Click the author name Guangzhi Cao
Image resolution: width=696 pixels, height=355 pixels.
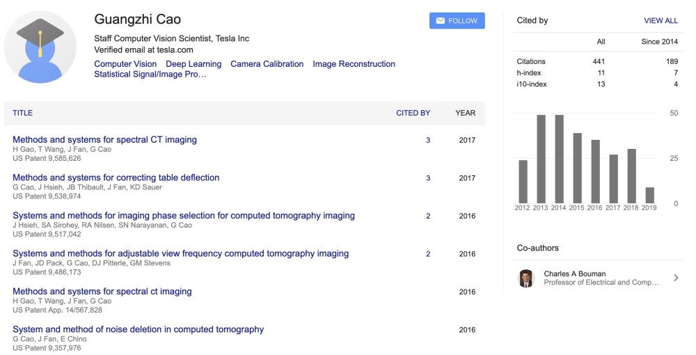pyautogui.click(x=138, y=19)
